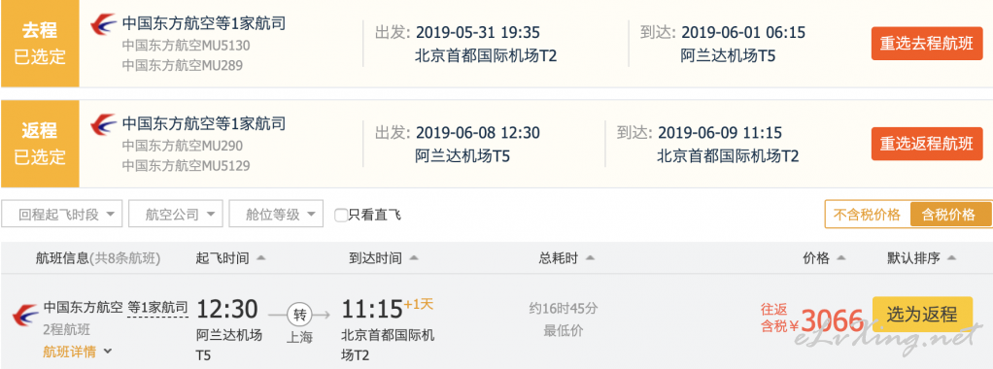This screenshot has width=993, height=369.
Task: Click 重选去程航班 button
Action: tap(927, 44)
